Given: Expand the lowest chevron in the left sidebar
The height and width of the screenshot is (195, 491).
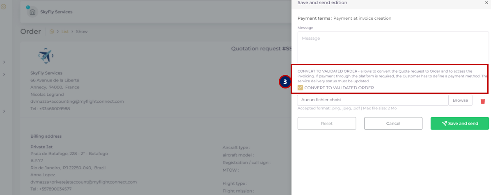Looking at the screenshot, I should click(4, 111).
